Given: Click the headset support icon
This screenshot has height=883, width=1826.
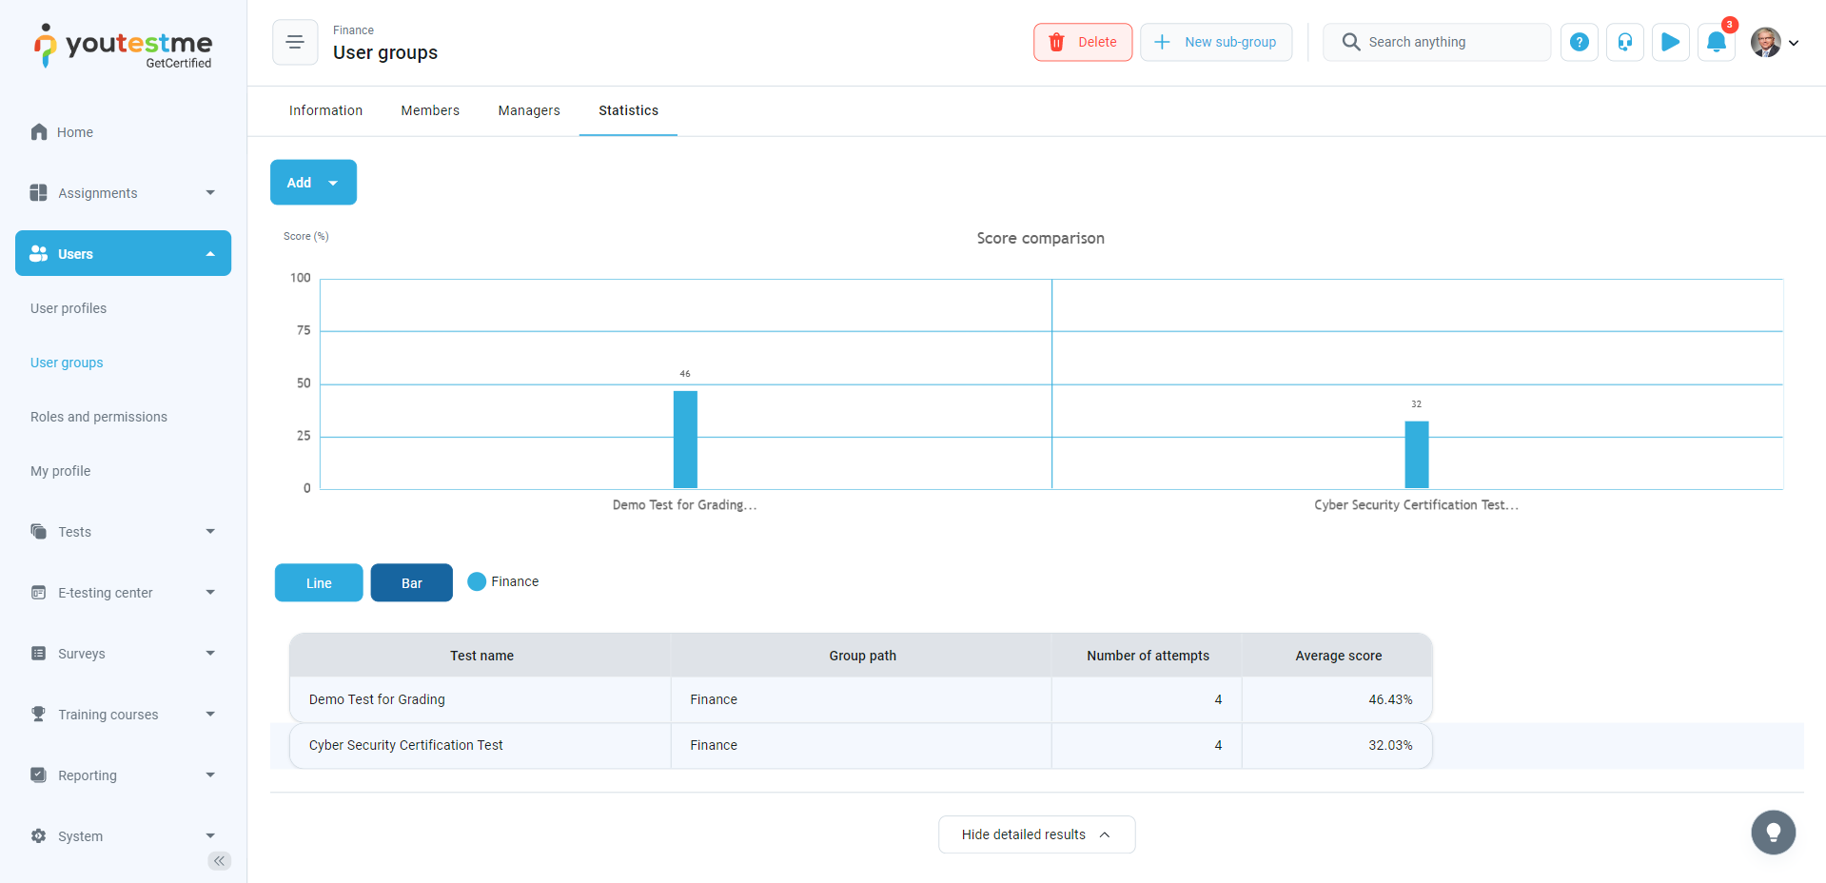Looking at the screenshot, I should [1624, 43].
